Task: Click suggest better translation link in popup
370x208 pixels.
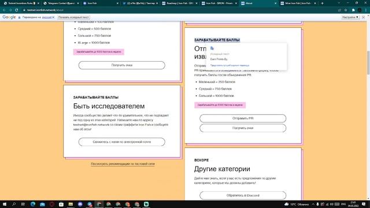Action: (x=230, y=65)
